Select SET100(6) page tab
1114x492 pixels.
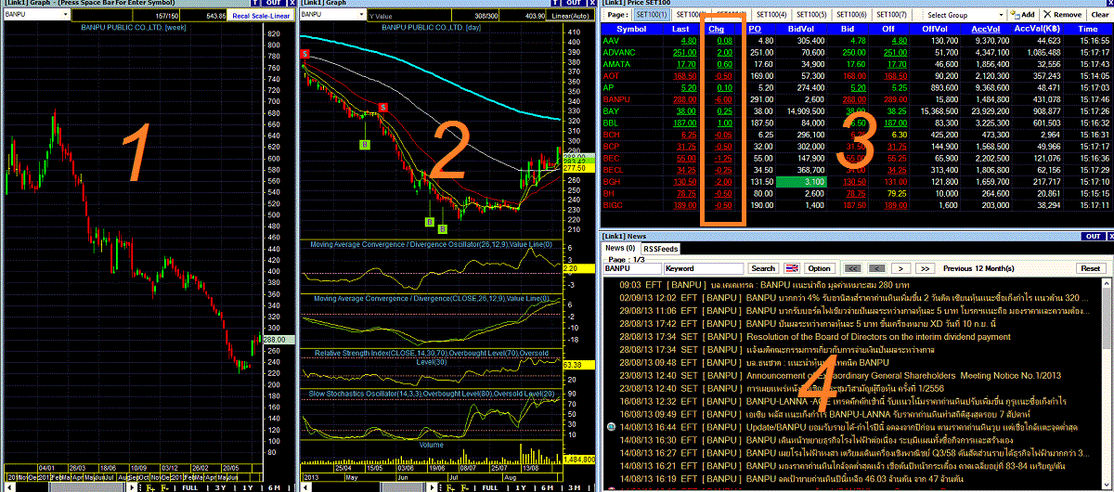(x=851, y=15)
